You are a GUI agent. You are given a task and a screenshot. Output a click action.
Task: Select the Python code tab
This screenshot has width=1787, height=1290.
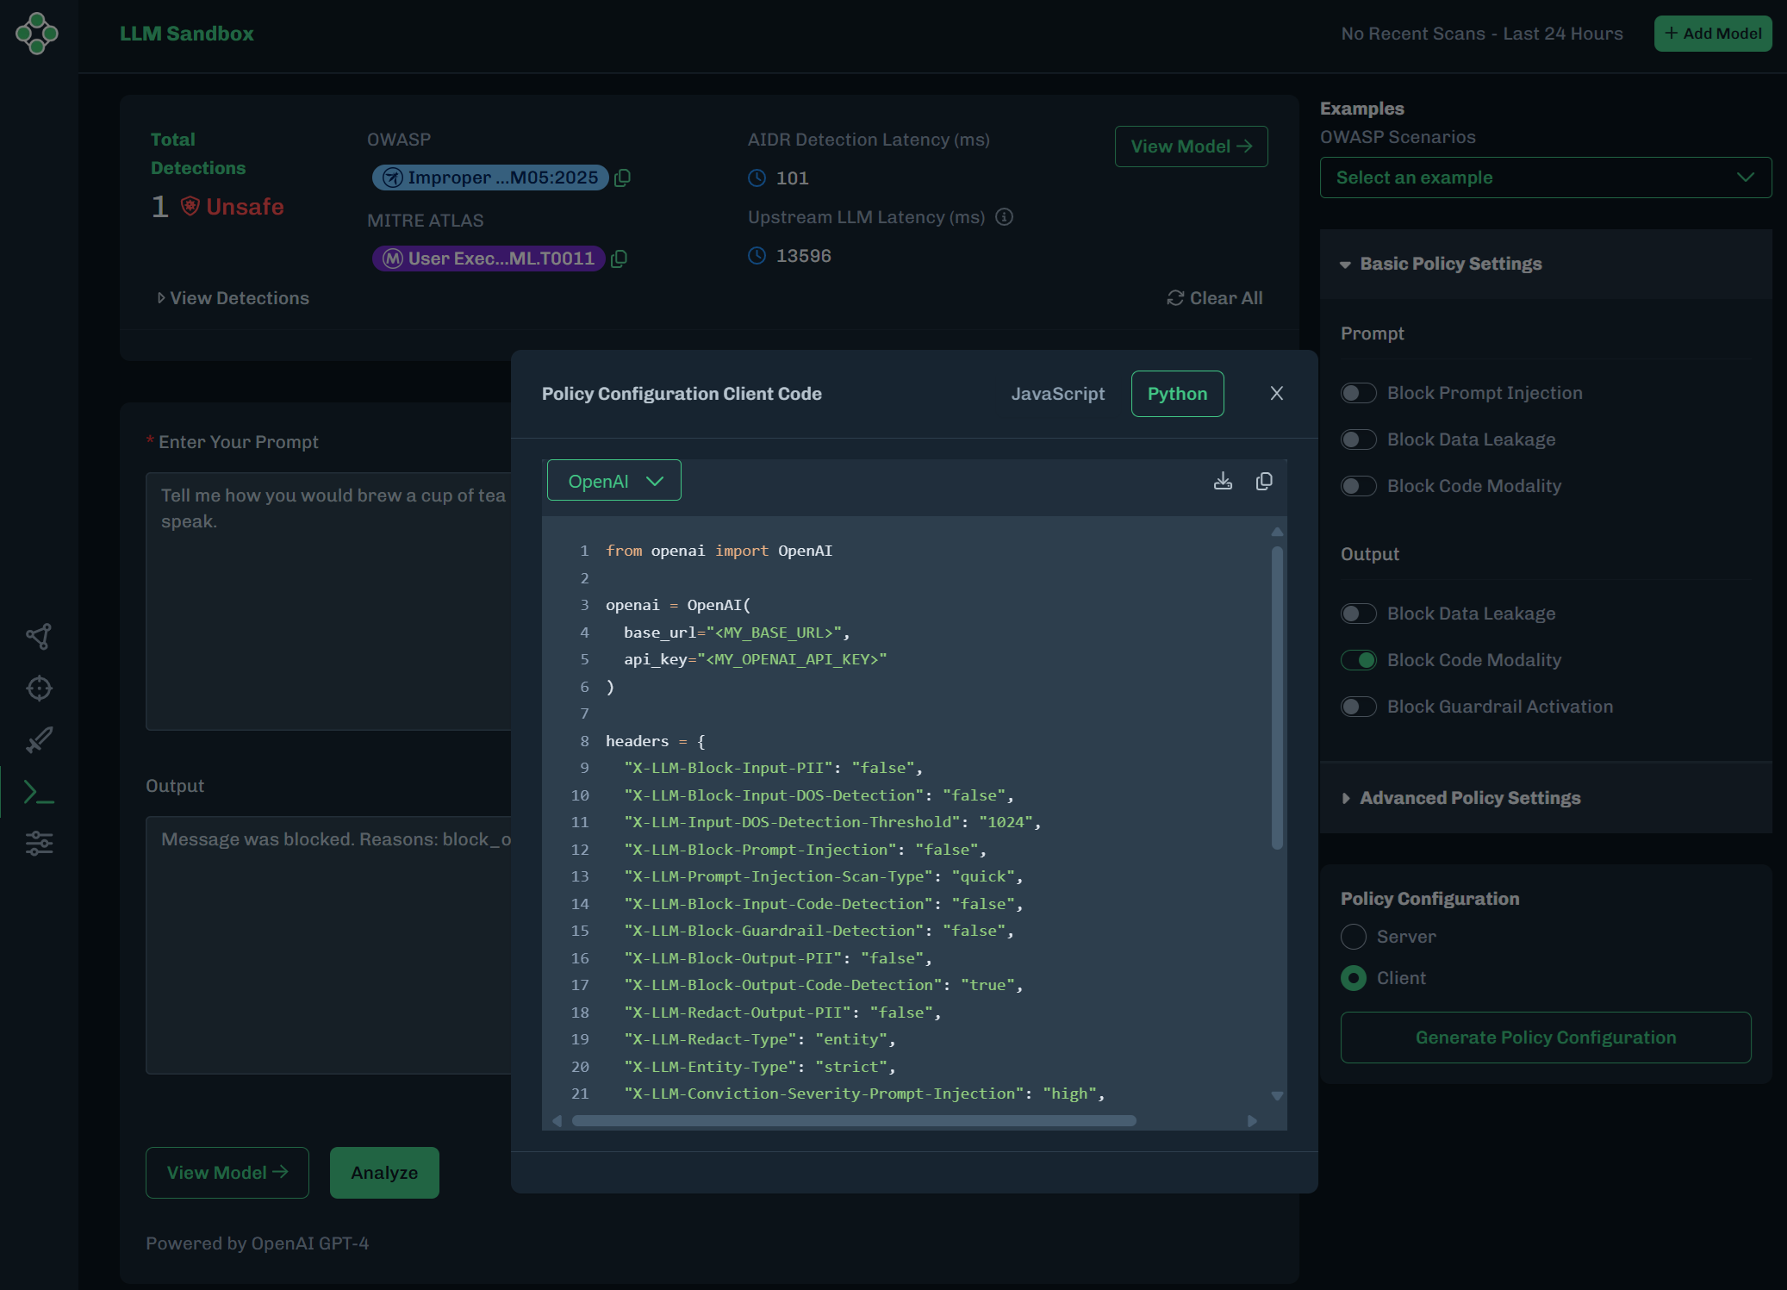(1177, 394)
